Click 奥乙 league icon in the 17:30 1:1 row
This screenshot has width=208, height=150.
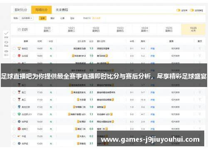pos(19,99)
